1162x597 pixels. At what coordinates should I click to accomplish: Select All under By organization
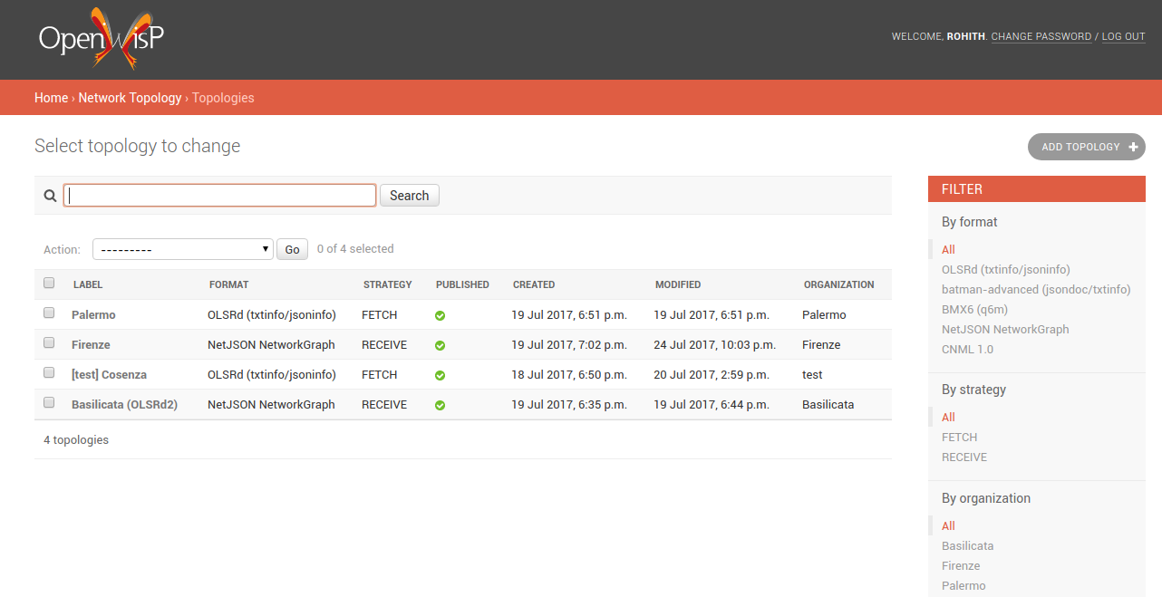click(948, 526)
